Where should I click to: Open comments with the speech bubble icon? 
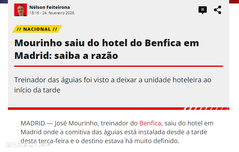[203, 10]
